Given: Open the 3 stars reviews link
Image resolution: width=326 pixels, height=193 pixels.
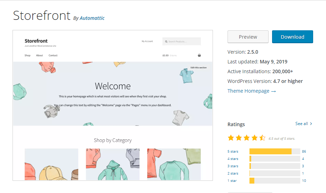Looking at the screenshot, I should click(x=233, y=166).
